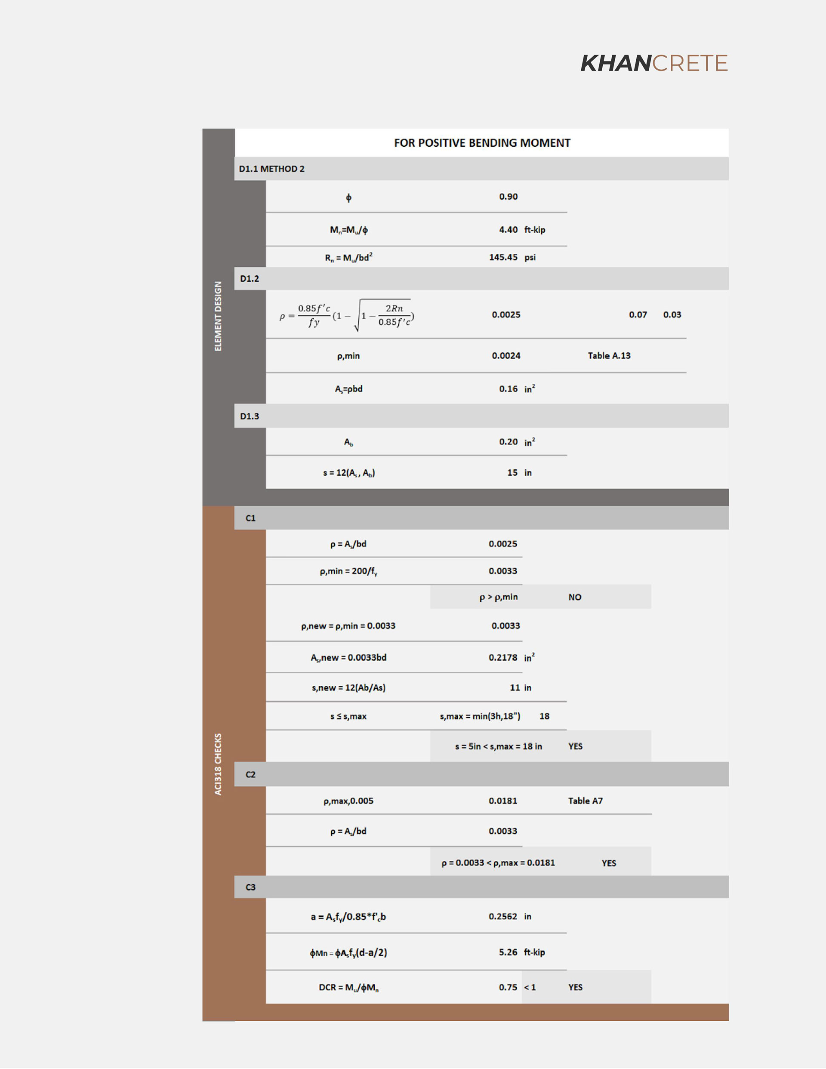The height and width of the screenshot is (1069, 826).
Task: Click the FOR POSITIVE BENDING MOMENT title
Action: [x=482, y=143]
